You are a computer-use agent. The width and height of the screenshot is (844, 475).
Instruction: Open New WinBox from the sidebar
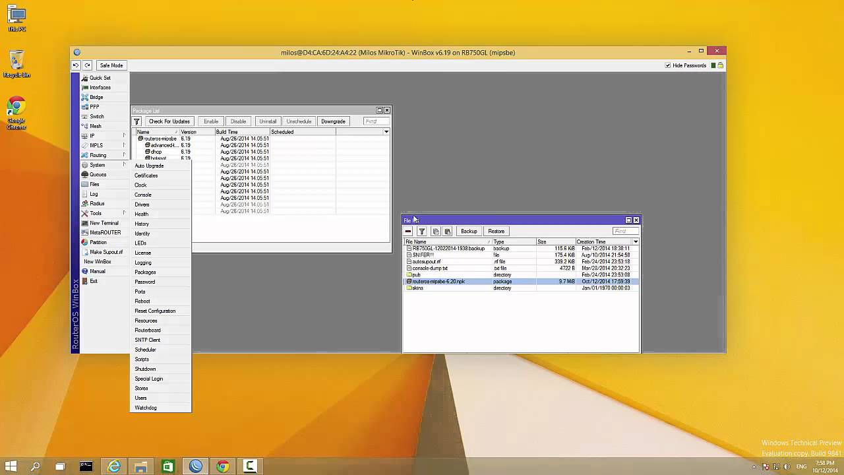pos(97,262)
